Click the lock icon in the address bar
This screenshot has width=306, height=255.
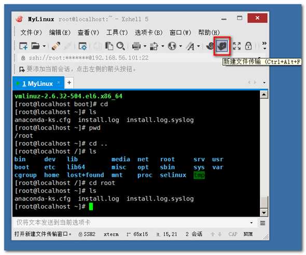23,58
